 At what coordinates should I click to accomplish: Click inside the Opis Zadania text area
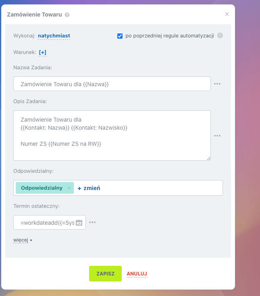[x=112, y=135]
